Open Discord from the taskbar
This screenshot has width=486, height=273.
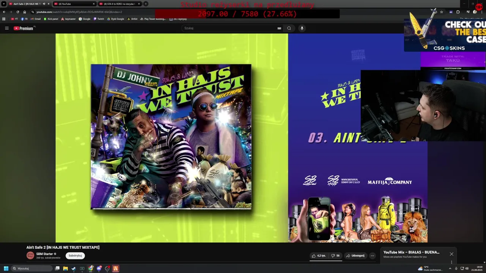pos(99,268)
